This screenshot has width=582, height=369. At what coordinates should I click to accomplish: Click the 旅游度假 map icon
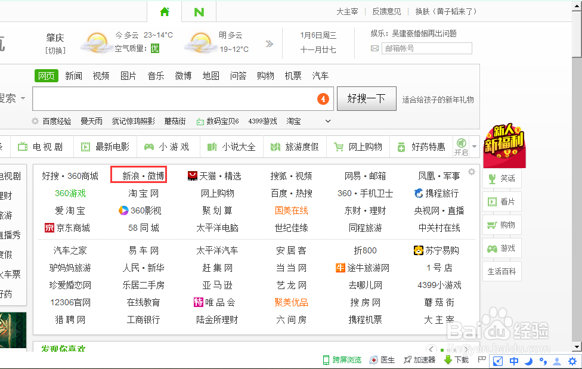pos(275,147)
